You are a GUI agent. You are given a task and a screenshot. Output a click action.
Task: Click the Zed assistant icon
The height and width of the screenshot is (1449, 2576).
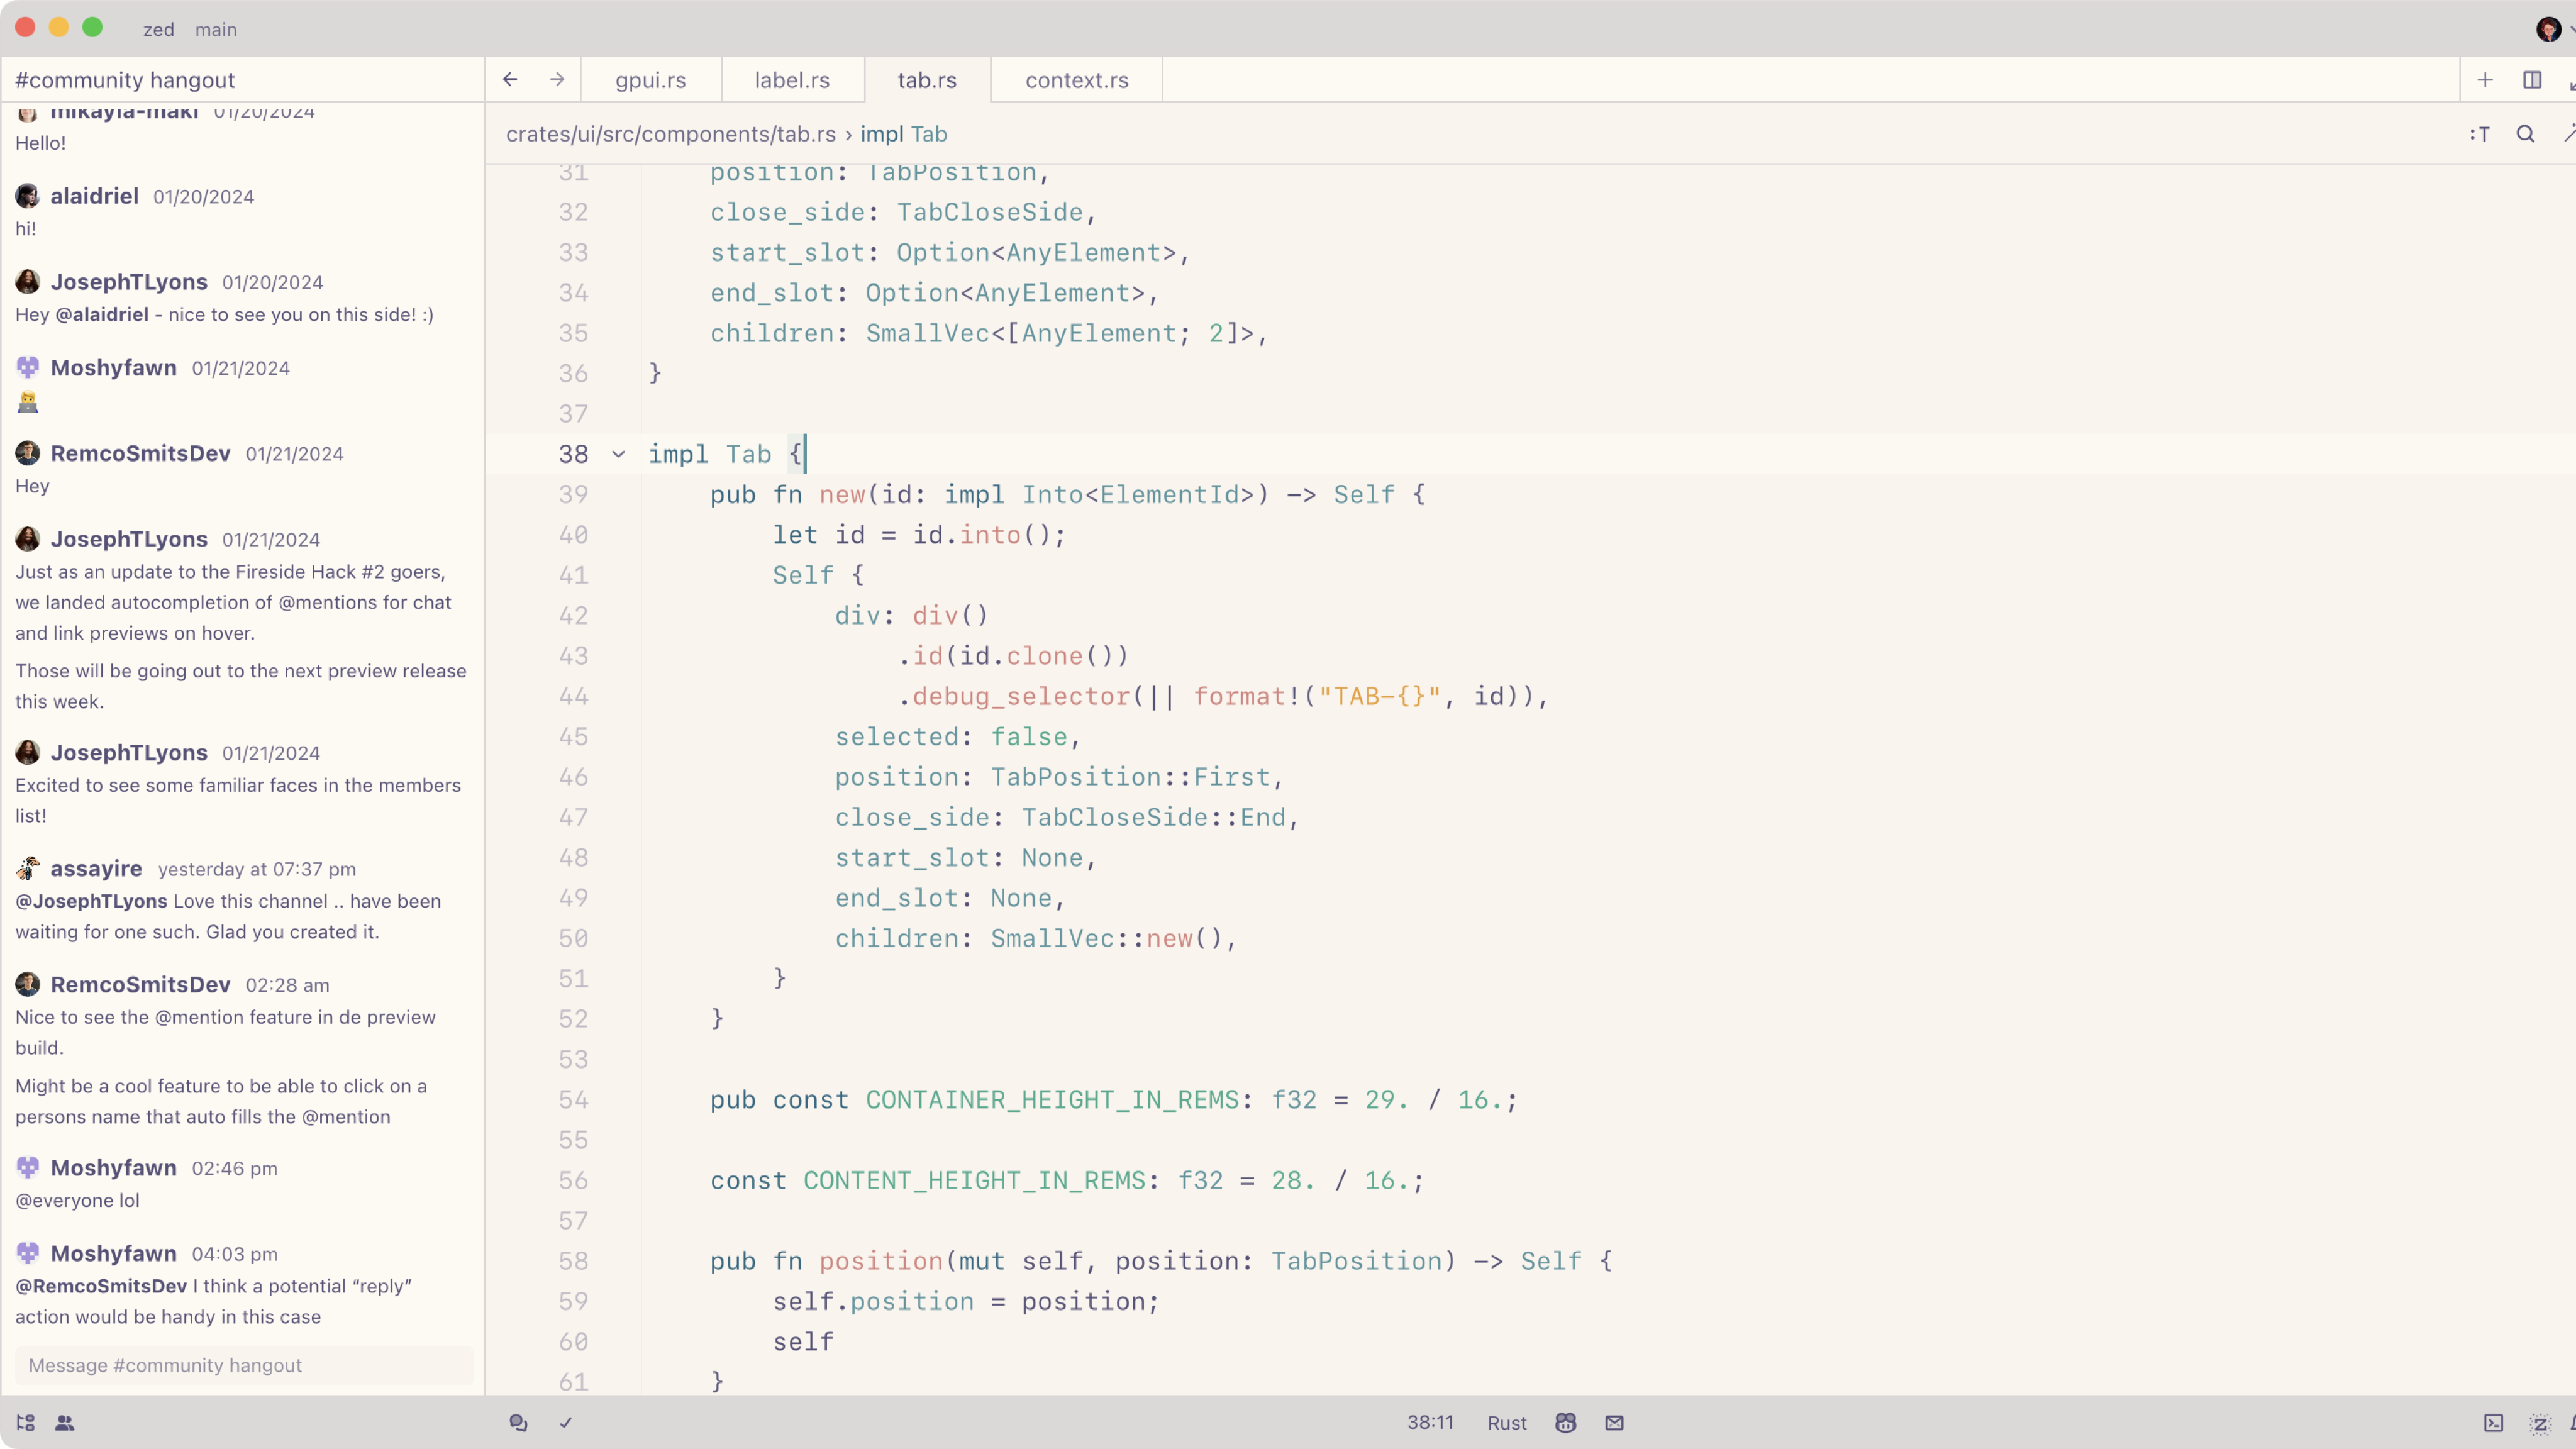point(2540,1423)
